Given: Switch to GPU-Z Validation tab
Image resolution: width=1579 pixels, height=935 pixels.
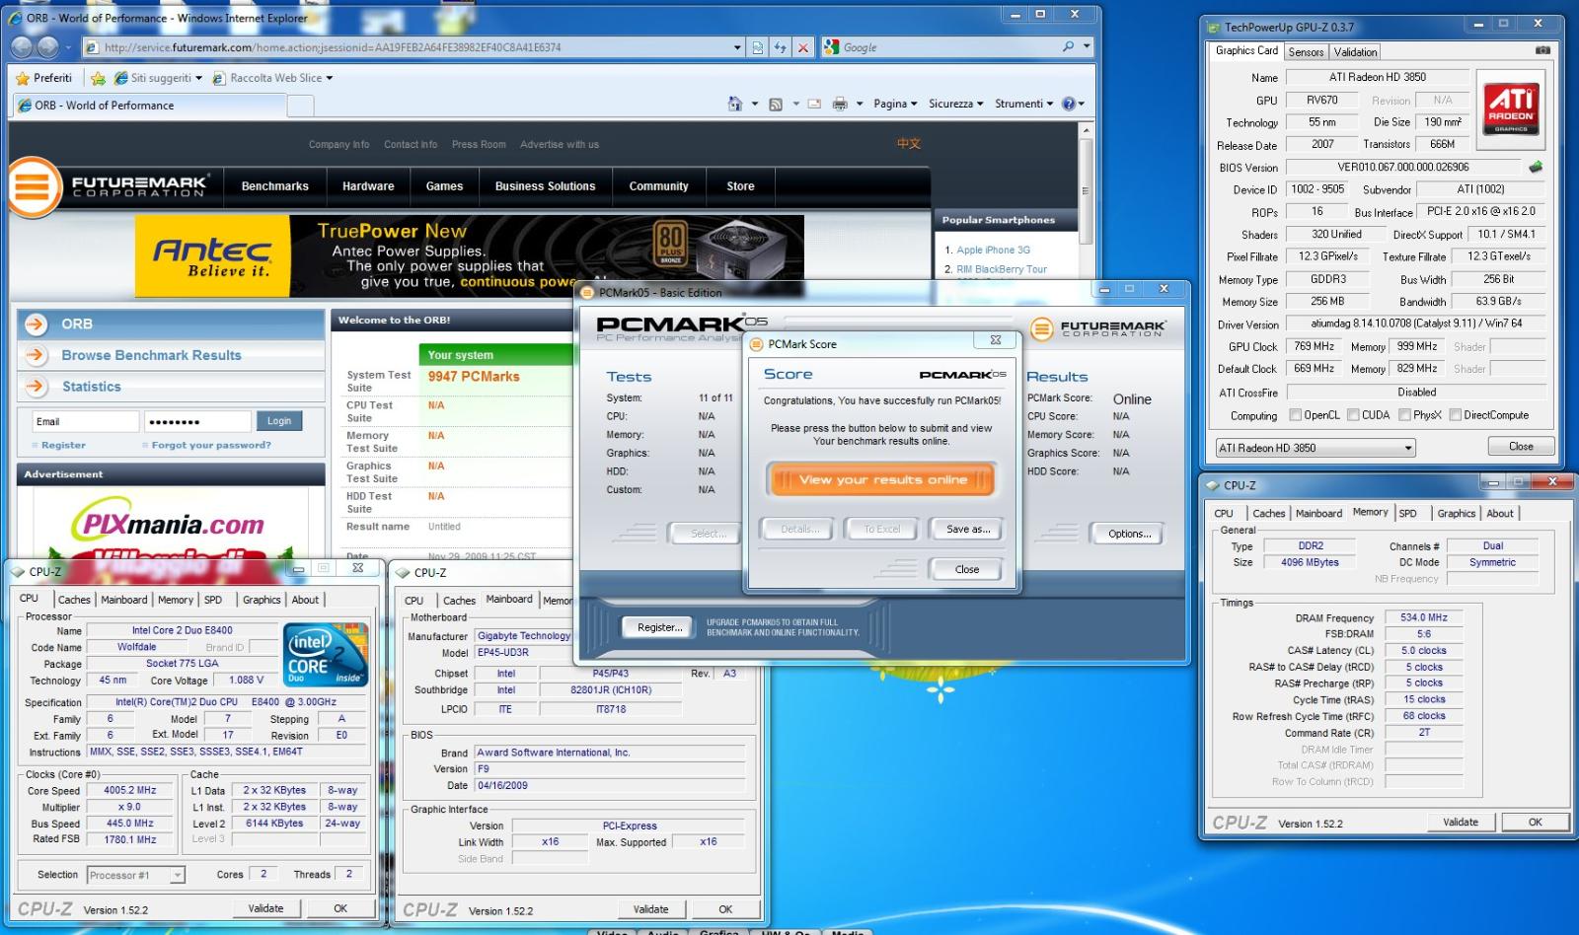Looking at the screenshot, I should tap(1355, 52).
